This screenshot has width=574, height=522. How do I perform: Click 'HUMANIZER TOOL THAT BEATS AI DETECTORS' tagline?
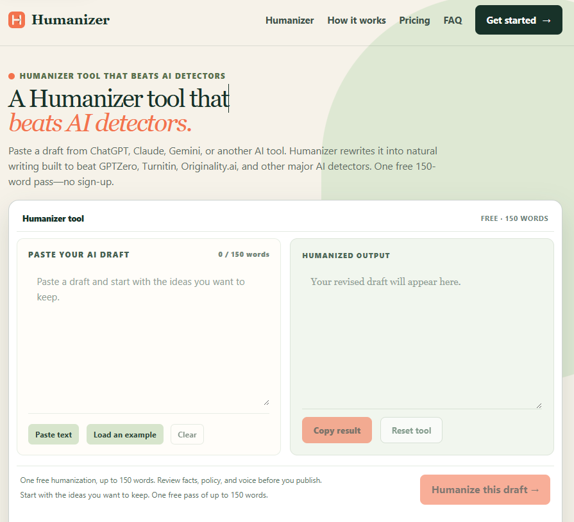coord(122,76)
